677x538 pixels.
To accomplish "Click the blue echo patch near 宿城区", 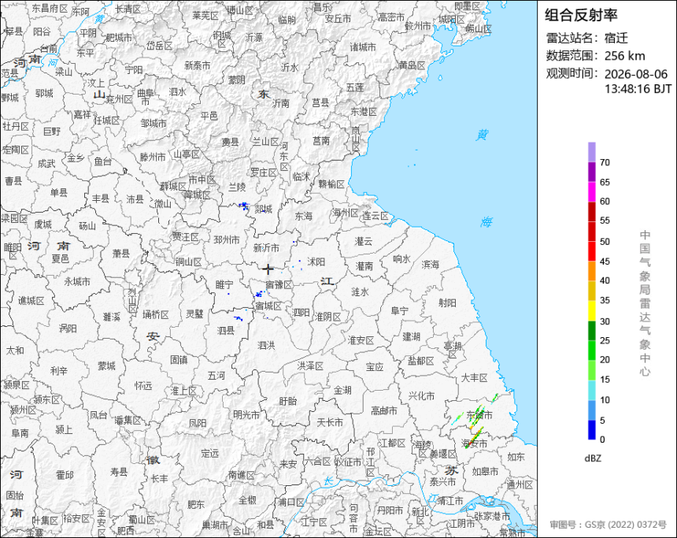I will pos(259,295).
